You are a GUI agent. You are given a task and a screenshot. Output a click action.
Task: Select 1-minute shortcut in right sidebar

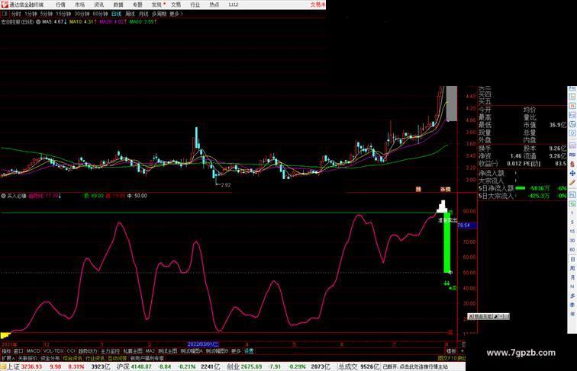coord(572,213)
